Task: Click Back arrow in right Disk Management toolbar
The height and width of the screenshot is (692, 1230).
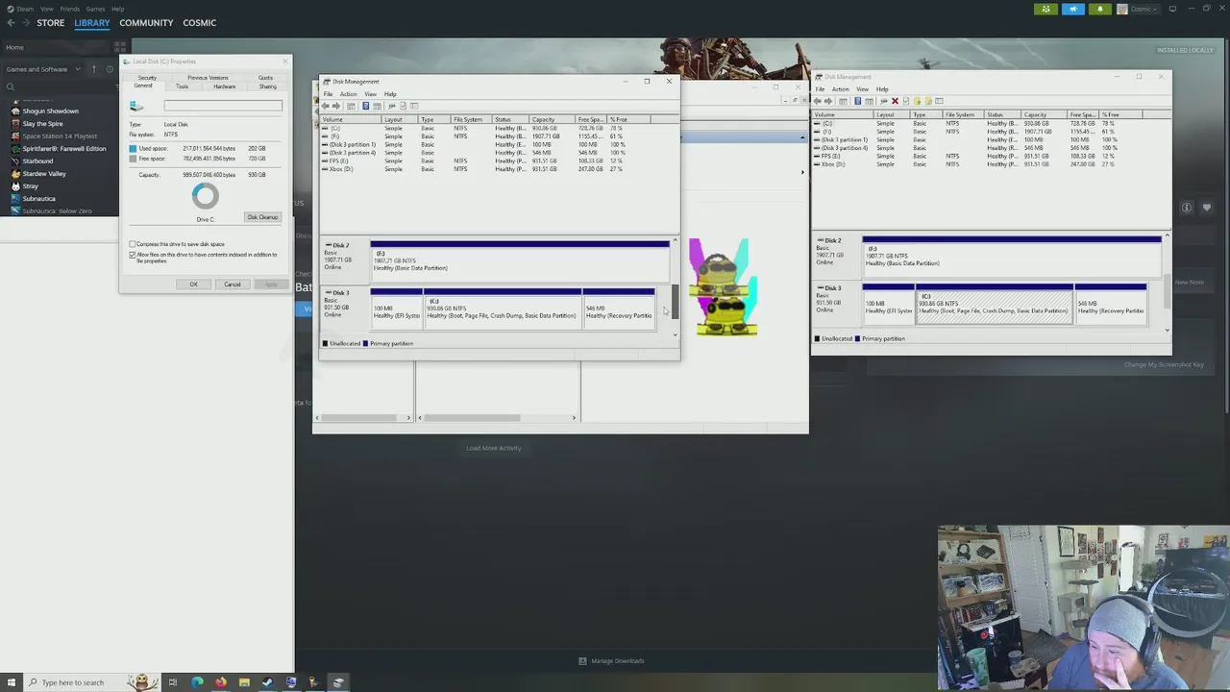Action: (818, 101)
